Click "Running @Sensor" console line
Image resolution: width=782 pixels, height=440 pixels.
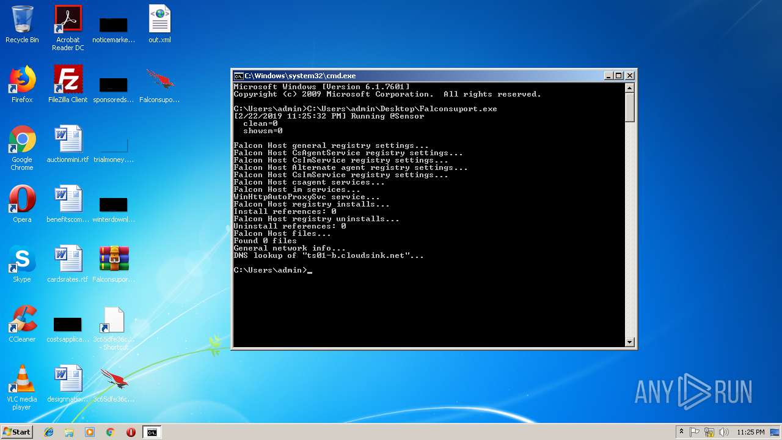(329, 116)
